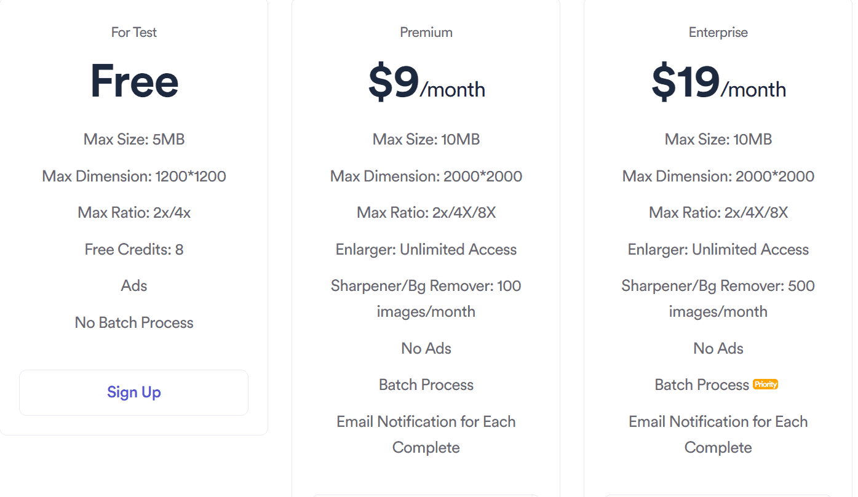
Task: Click the Sign Up button for the Free plan
Action: pyautogui.click(x=133, y=392)
